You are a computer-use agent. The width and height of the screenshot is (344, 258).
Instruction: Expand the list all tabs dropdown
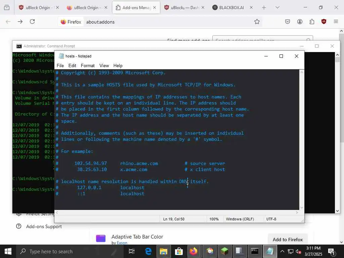pyautogui.click(x=277, y=7)
